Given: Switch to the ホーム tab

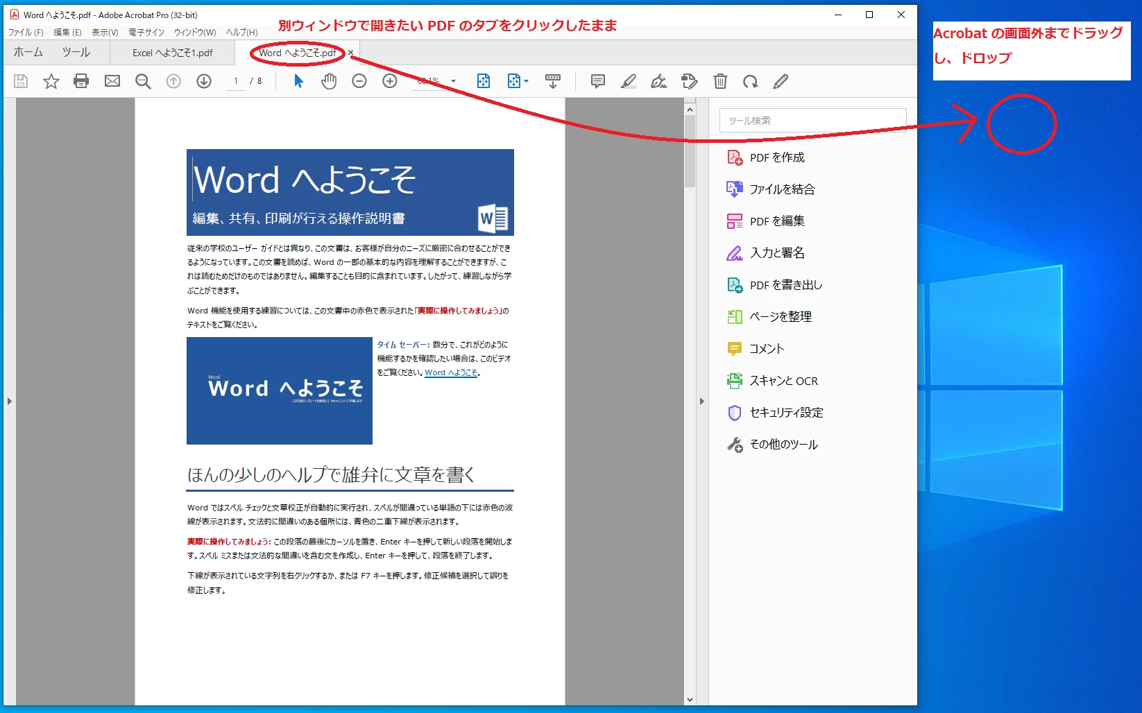Looking at the screenshot, I should click(28, 52).
